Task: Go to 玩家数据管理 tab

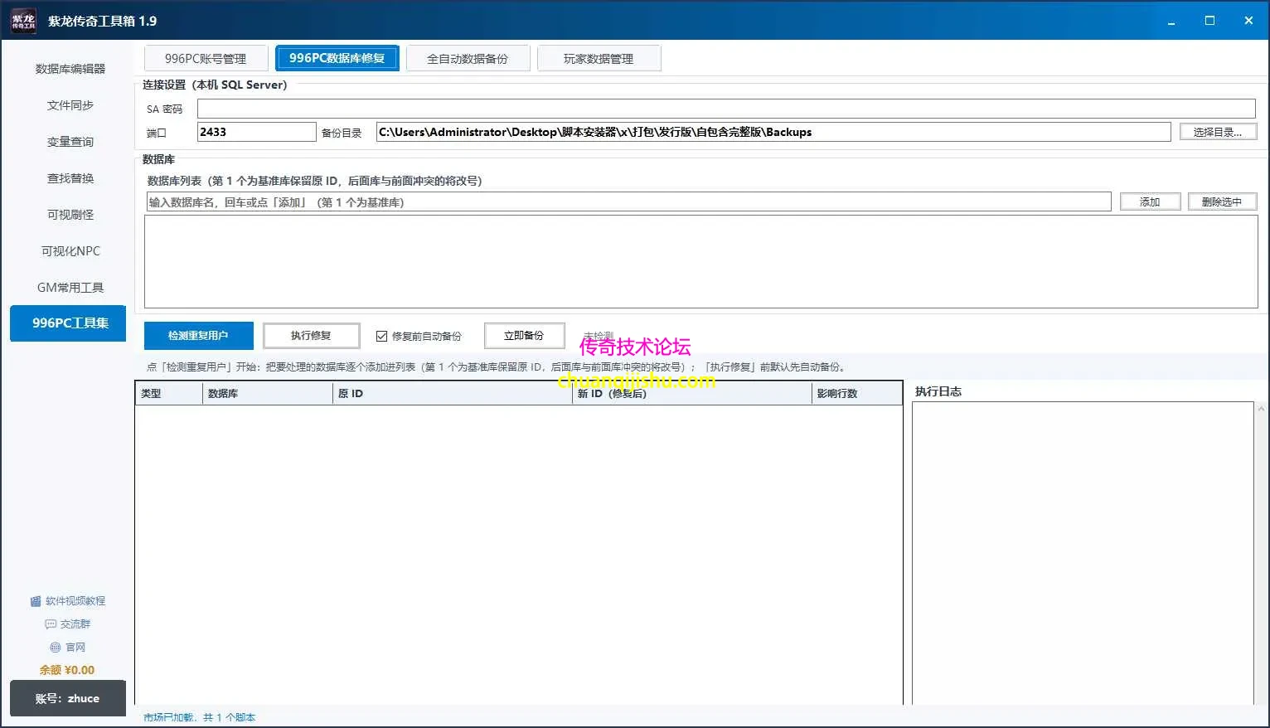Action: (x=599, y=58)
